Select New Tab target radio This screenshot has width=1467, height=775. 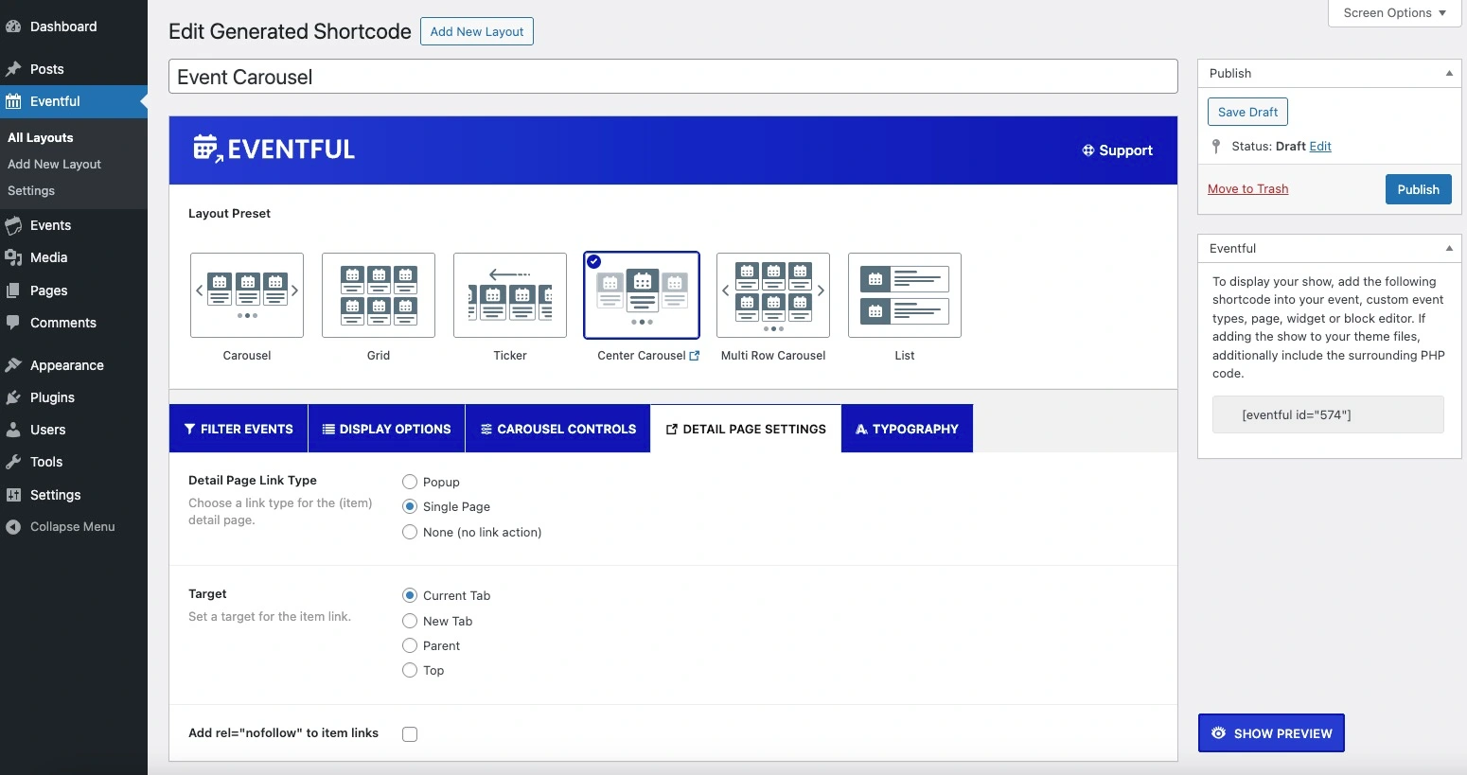(x=410, y=621)
